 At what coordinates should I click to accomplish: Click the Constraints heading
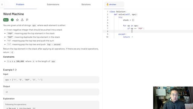click(9, 57)
